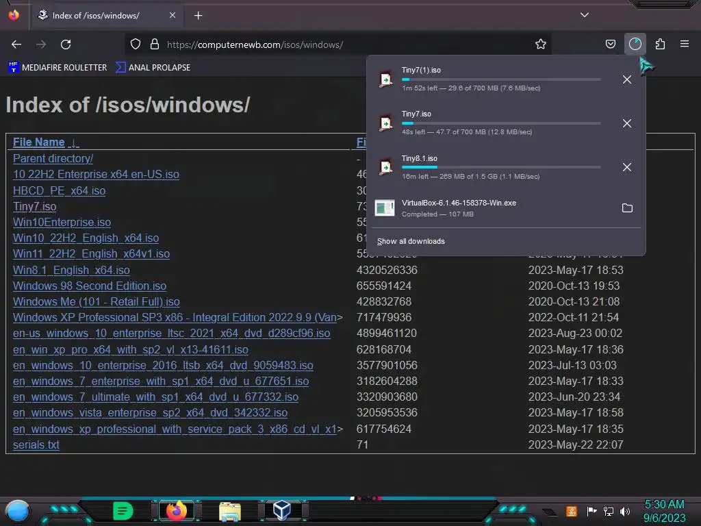Download 10 22H2 Enterprise x64 en-US.iso

pos(96,175)
